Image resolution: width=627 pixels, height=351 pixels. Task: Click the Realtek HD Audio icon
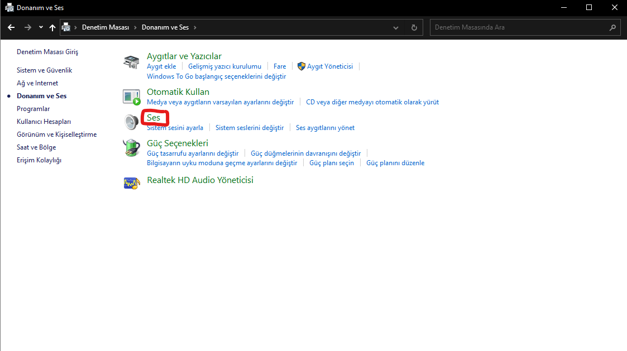pyautogui.click(x=132, y=183)
